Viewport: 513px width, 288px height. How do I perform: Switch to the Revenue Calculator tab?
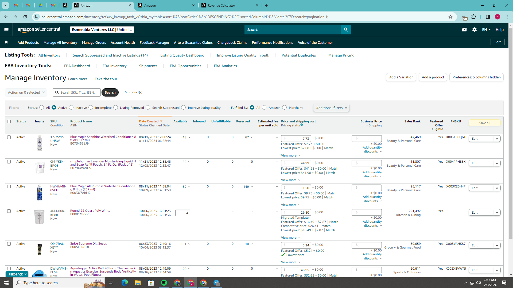(x=230, y=5)
